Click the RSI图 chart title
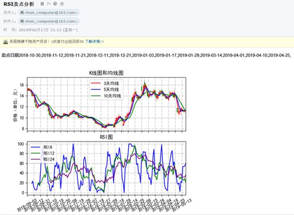Image resolution: width=294 pixels, height=215 pixels. click(106, 137)
